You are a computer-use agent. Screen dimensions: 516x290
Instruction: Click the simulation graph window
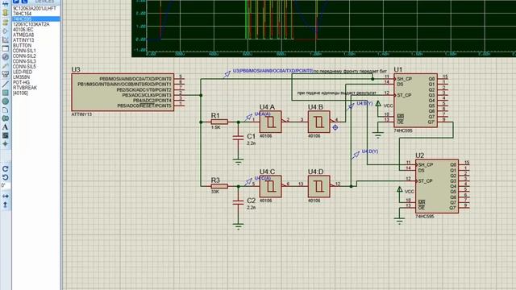point(324,28)
